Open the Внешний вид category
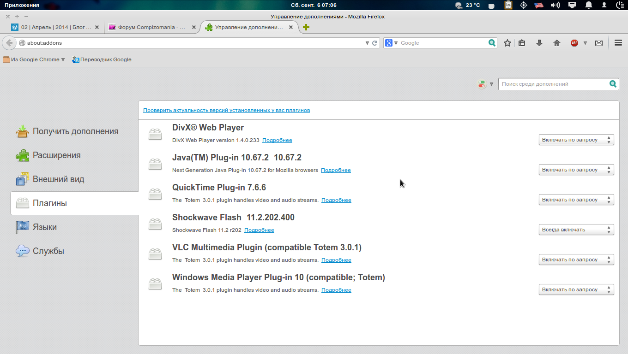Image resolution: width=628 pixels, height=354 pixels. pyautogui.click(x=58, y=179)
